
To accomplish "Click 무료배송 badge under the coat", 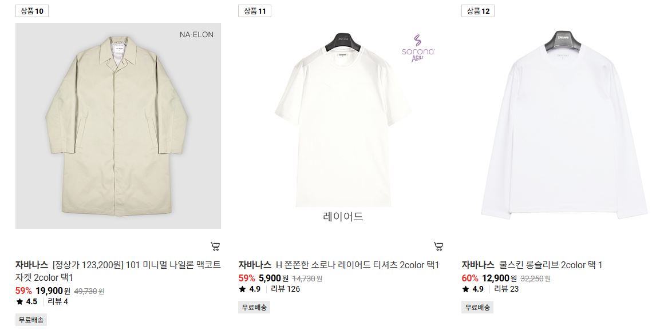I will (x=31, y=320).
